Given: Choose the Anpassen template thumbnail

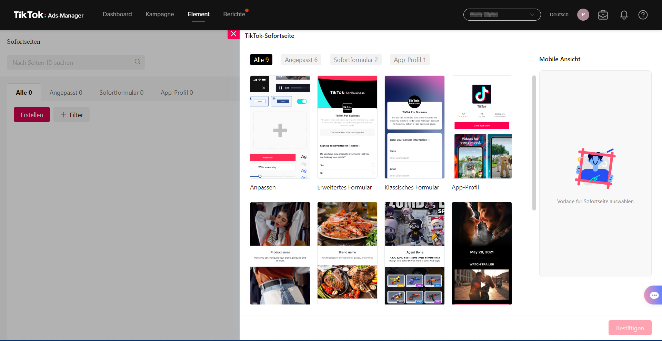Looking at the screenshot, I should pos(280,127).
